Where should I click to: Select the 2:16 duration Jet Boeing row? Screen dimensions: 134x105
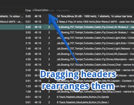point(67,43)
